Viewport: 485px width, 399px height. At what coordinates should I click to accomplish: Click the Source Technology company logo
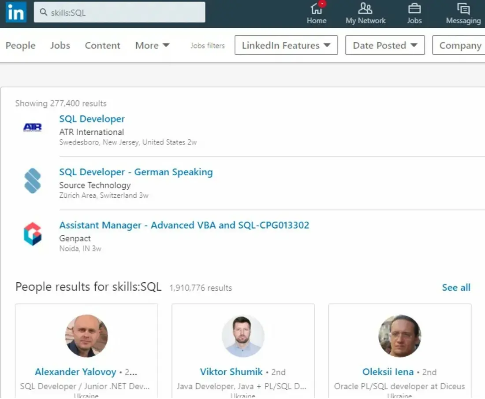click(x=33, y=181)
